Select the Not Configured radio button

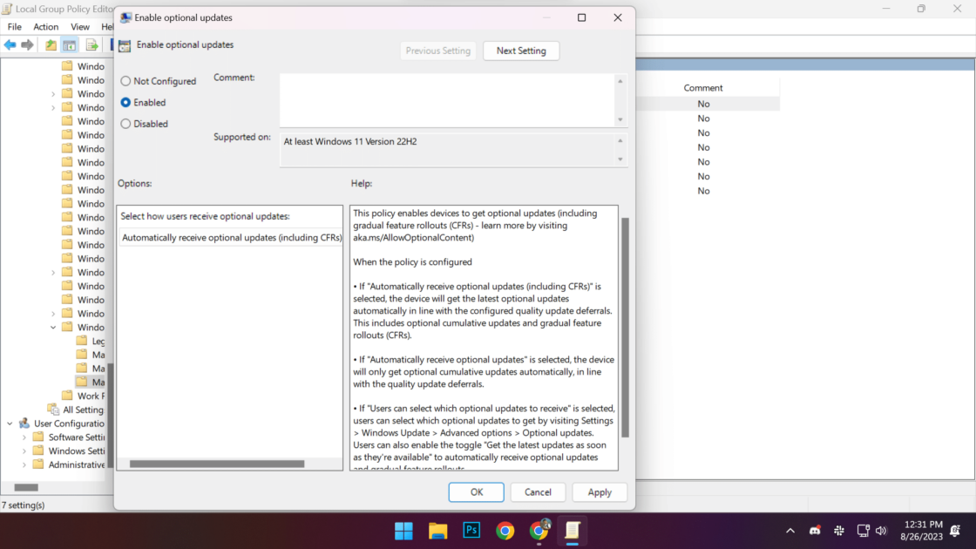(125, 81)
